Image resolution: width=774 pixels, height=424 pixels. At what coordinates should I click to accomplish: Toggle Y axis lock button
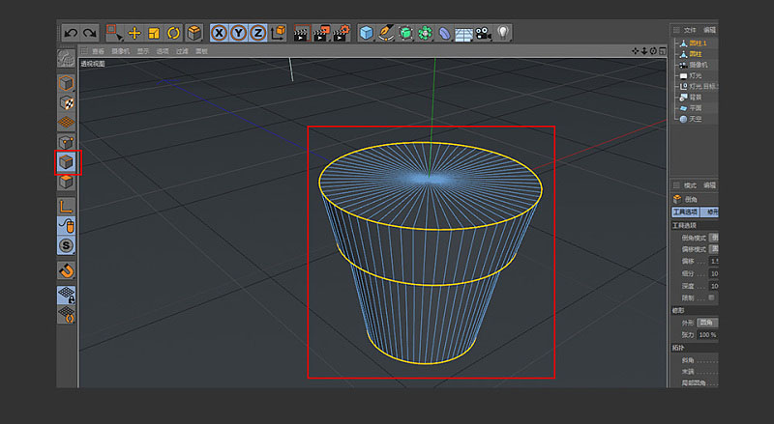coord(238,33)
